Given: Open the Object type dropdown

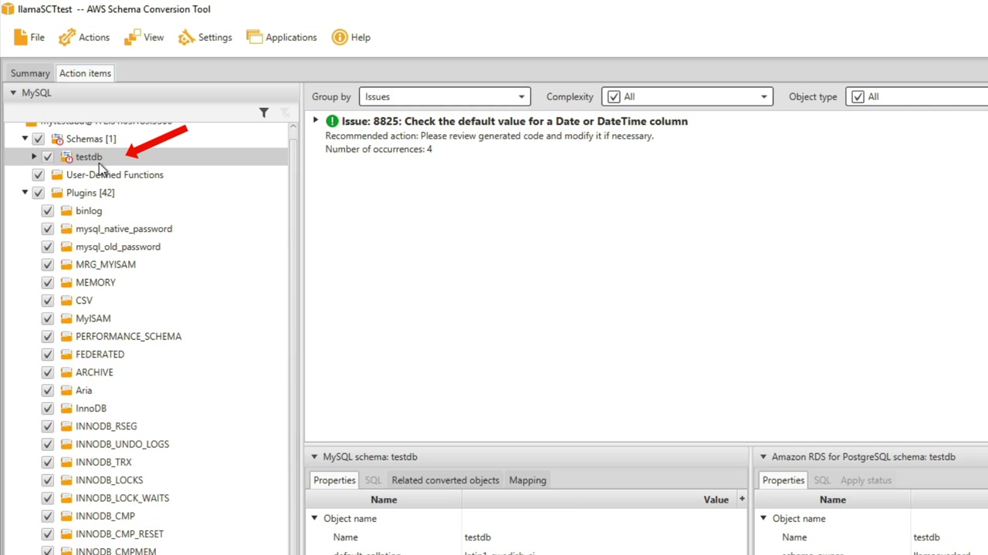Looking at the screenshot, I should tap(917, 96).
